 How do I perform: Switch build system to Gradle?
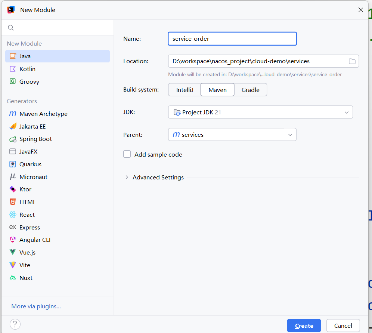tap(251, 90)
